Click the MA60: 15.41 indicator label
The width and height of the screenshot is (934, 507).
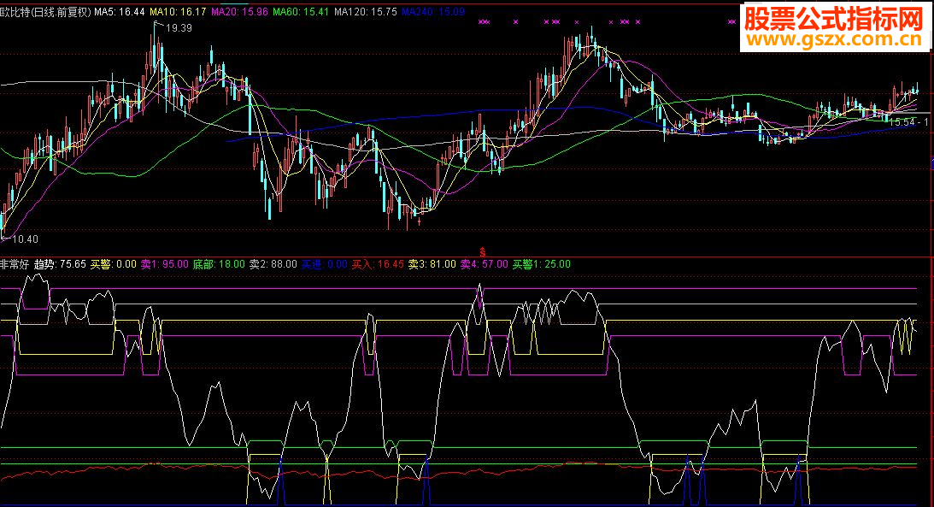301,11
